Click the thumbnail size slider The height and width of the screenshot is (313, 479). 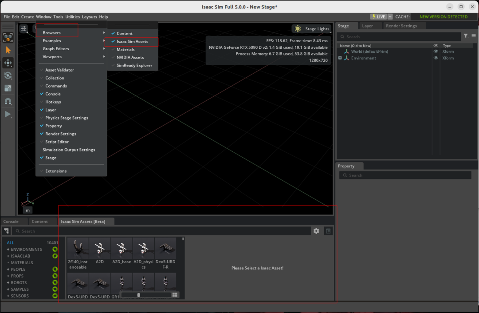pyautogui.click(x=146, y=295)
